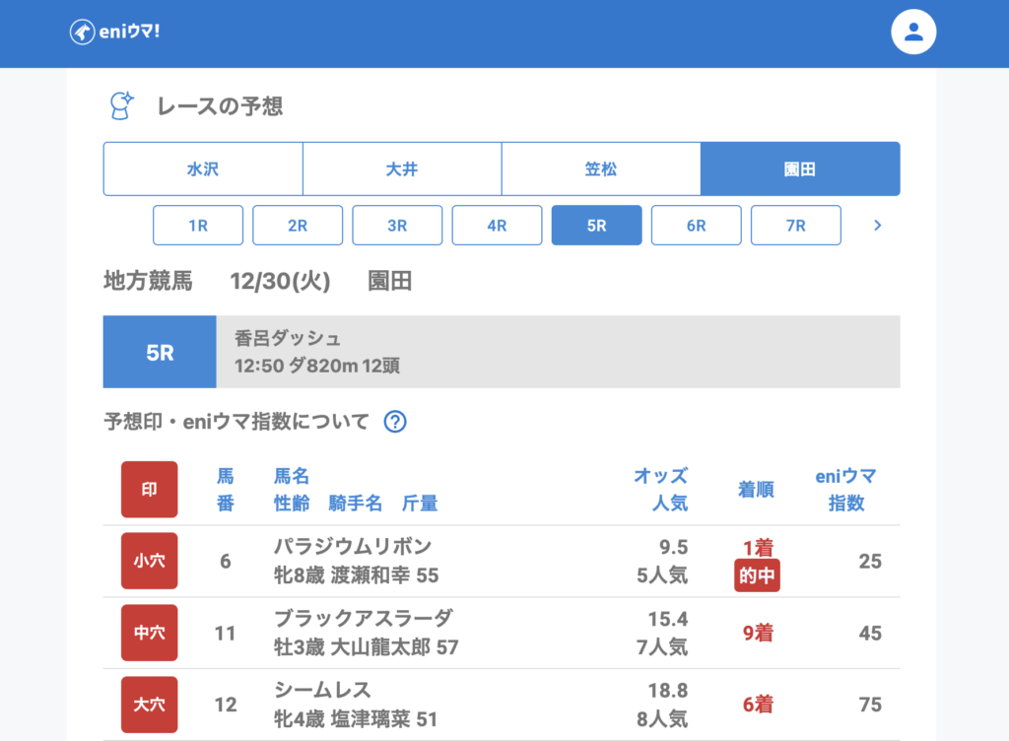Select race 1R button
1009x741 pixels.
198,226
